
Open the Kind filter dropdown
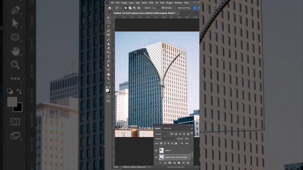click(x=162, y=134)
